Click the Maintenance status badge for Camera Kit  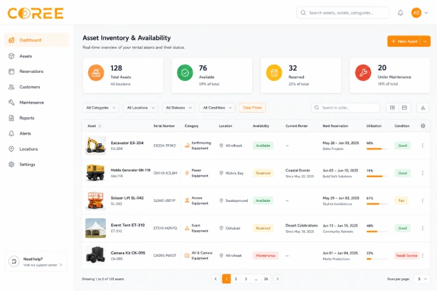coord(265,256)
